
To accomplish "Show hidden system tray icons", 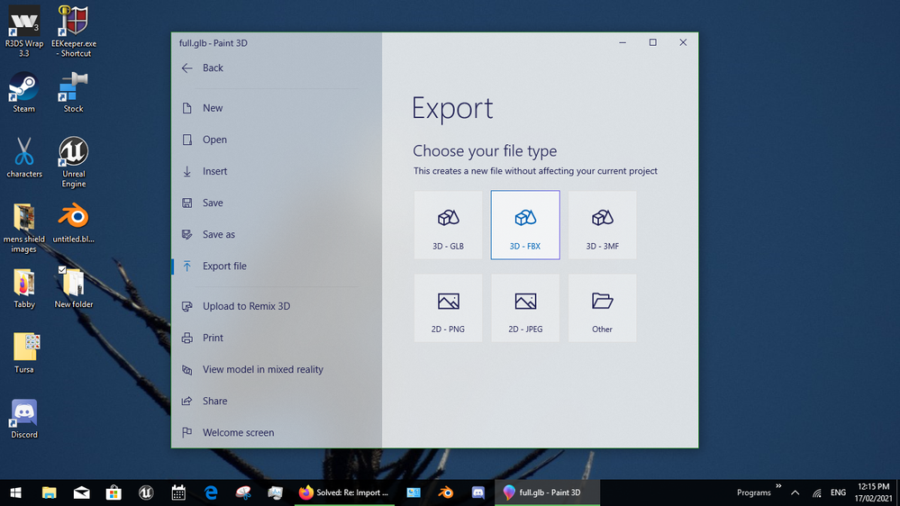I will pos(795,492).
